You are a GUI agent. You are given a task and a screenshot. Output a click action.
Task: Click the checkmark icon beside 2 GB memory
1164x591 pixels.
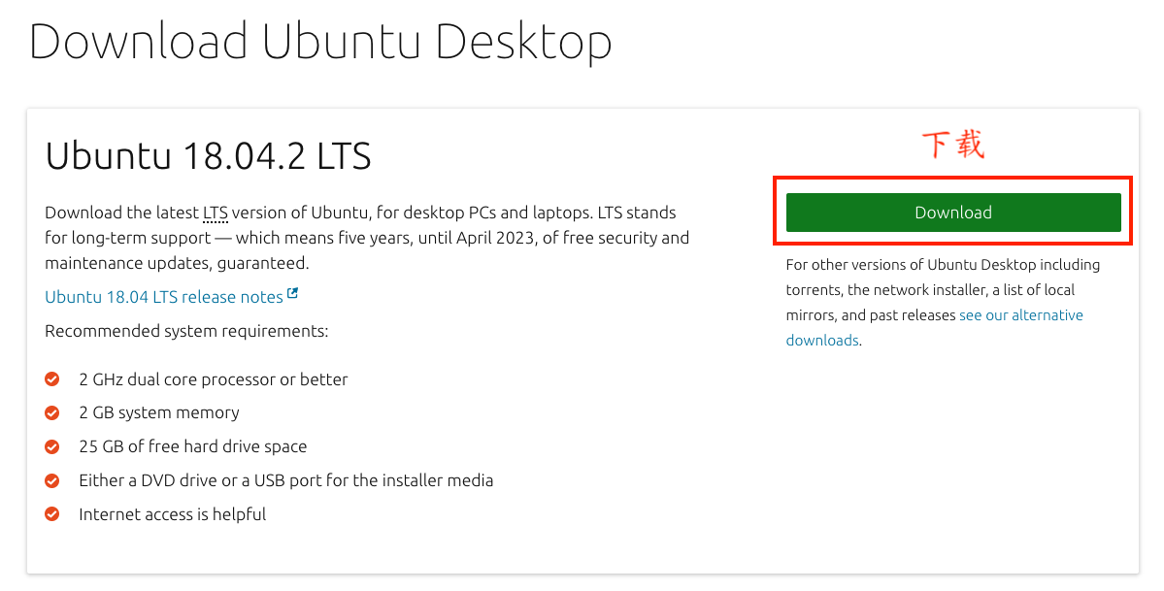point(52,413)
